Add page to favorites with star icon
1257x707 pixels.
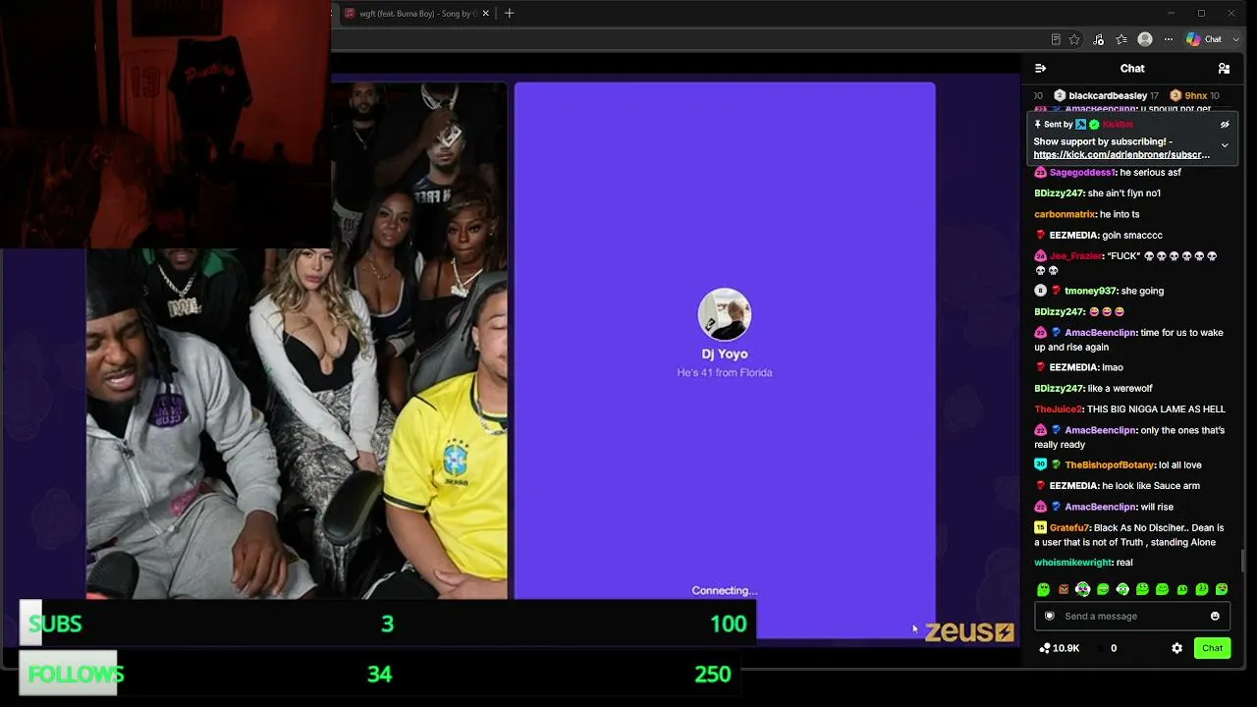coord(1074,39)
